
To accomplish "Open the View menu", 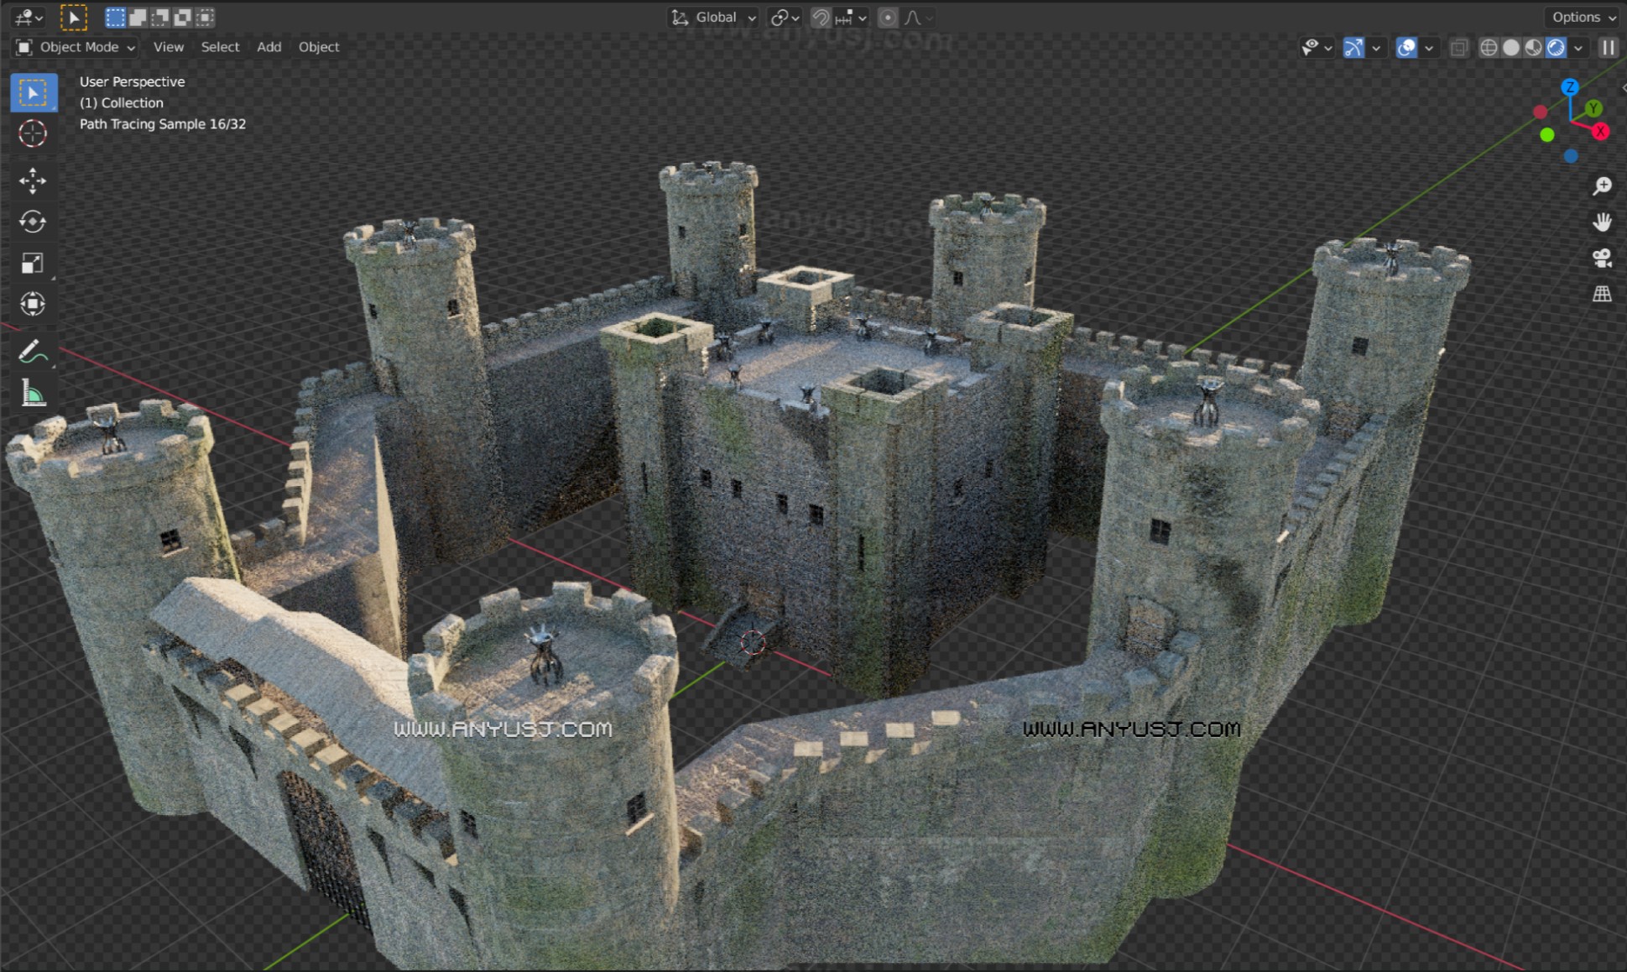I will coord(169,47).
